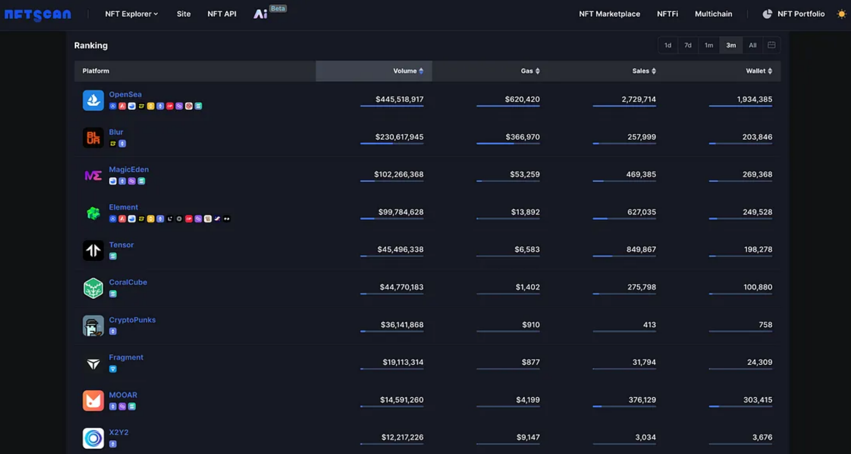The height and width of the screenshot is (454, 851).
Task: Sort the ranking by Wallet column
Action: 759,71
